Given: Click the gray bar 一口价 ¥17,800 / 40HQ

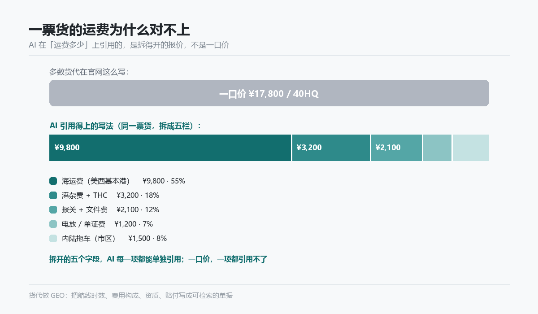Looking at the screenshot, I should click(269, 93).
